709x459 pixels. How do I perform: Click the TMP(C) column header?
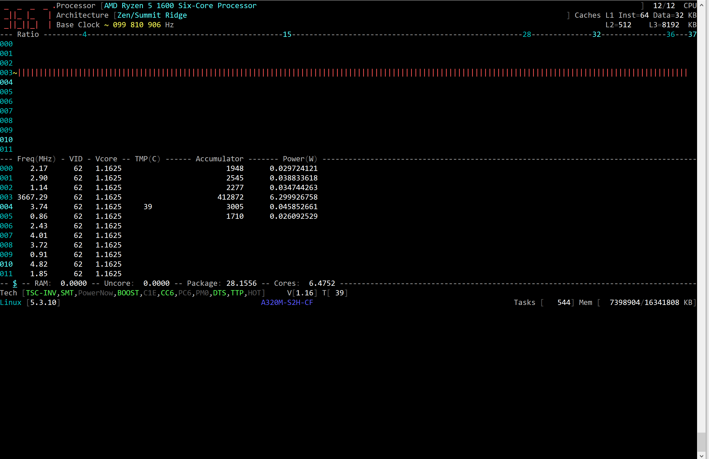148,159
